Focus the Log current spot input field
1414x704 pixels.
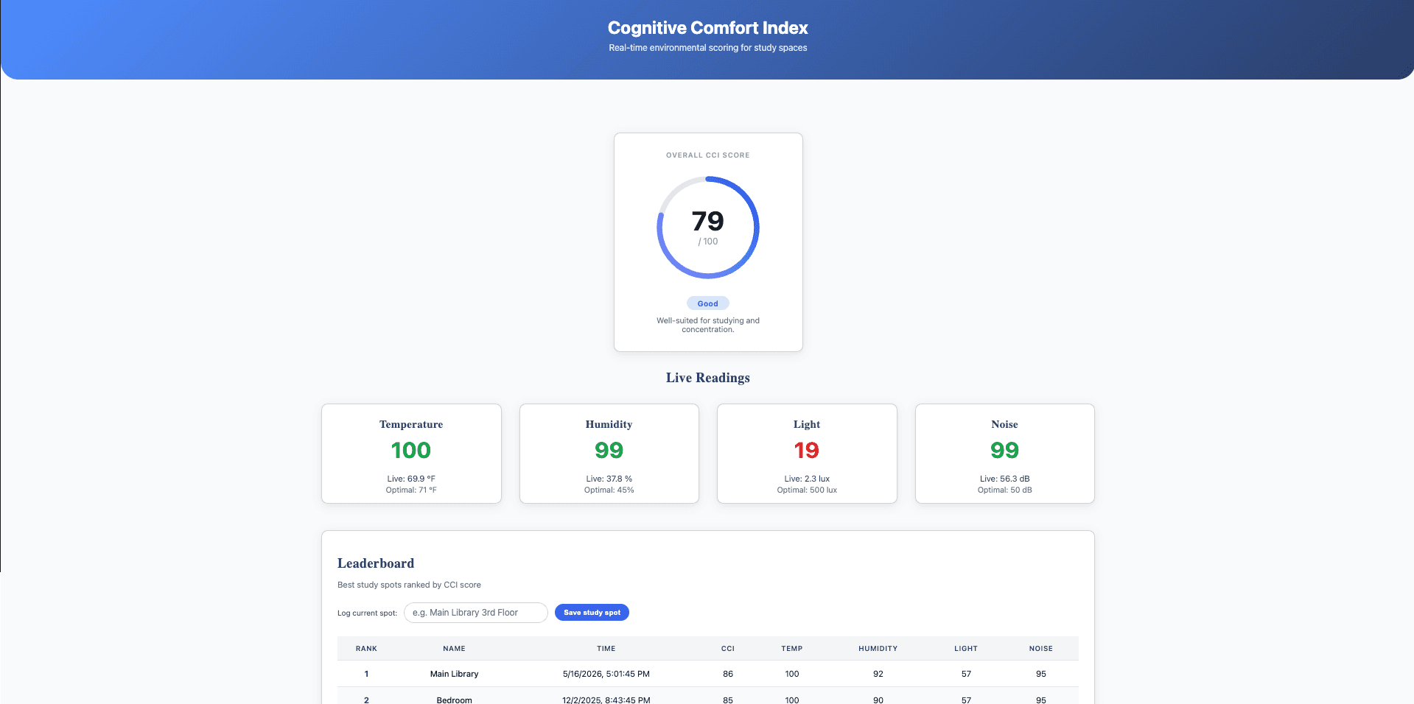pyautogui.click(x=475, y=613)
